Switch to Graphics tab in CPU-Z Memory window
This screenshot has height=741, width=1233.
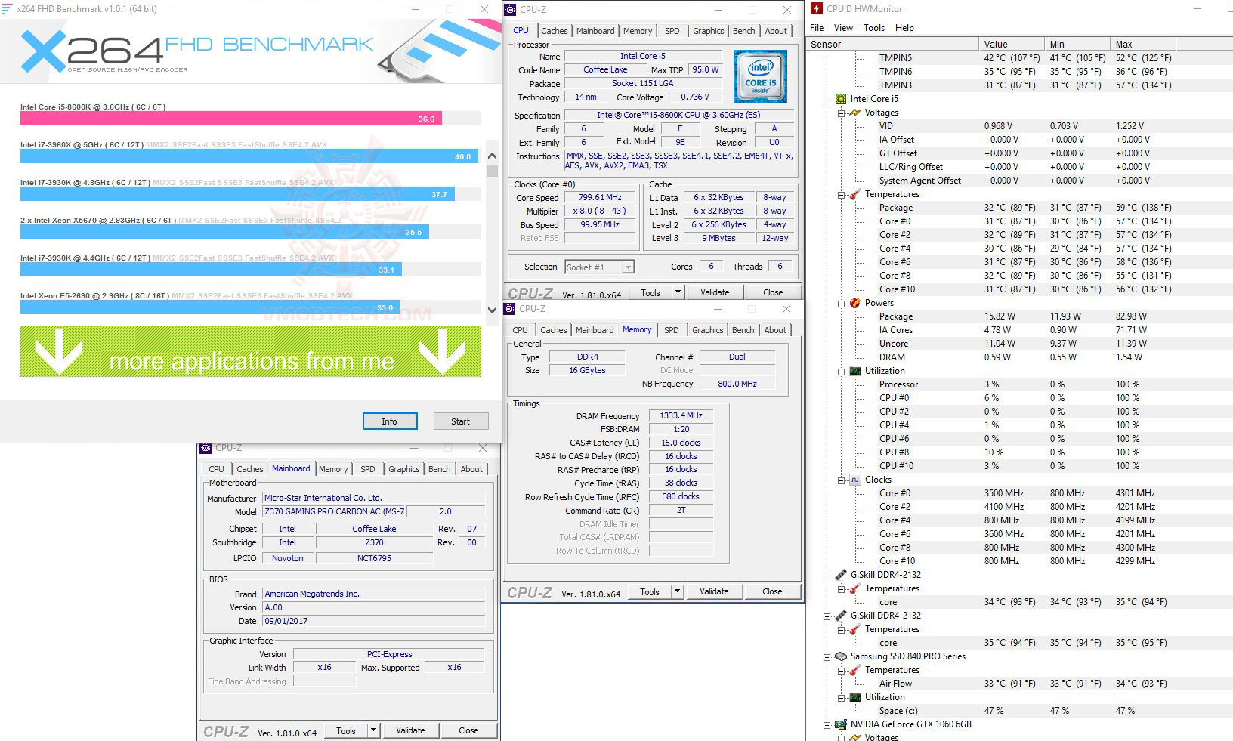pos(707,330)
